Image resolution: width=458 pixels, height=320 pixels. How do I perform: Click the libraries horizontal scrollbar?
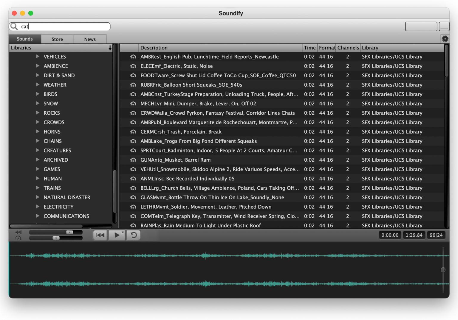tap(46, 226)
